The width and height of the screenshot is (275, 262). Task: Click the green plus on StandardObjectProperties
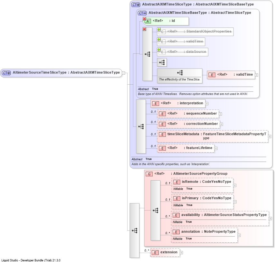pos(159,29)
